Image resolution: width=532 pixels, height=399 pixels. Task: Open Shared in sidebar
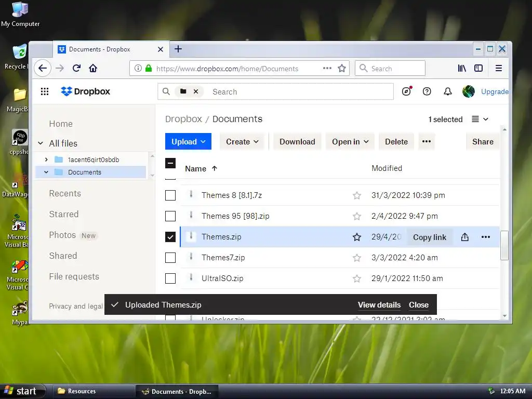(63, 256)
